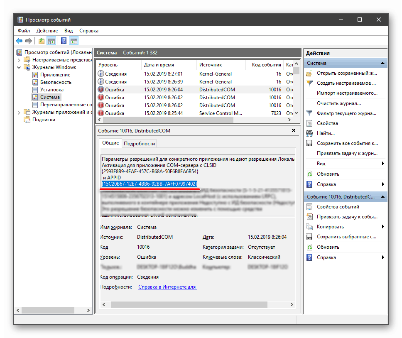Viewport: 402px width, 338px height.
Task: Select the Service Control Manager error 7023
Action: pos(195,113)
